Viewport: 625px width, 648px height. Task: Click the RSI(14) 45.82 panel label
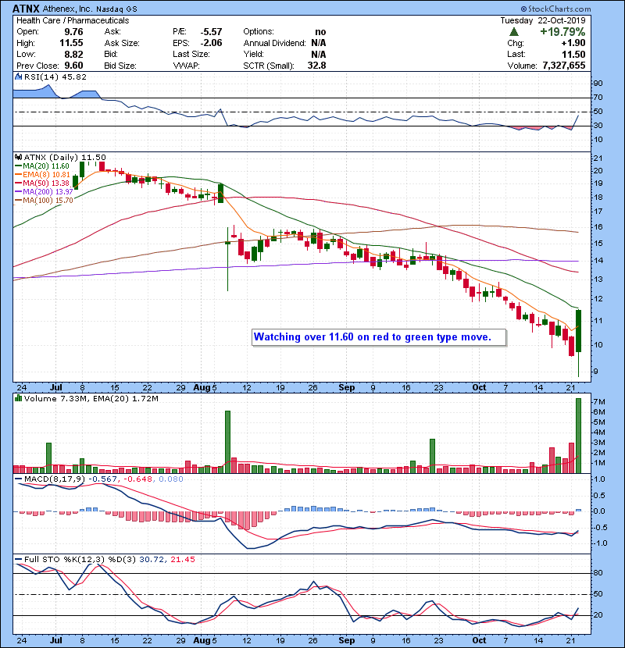(x=55, y=77)
